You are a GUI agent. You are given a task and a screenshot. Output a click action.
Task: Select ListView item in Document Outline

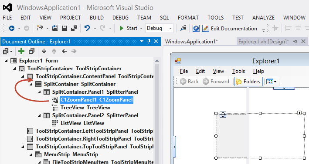(82, 123)
